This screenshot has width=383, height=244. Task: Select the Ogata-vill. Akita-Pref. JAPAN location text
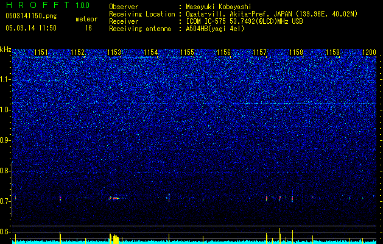[273, 14]
